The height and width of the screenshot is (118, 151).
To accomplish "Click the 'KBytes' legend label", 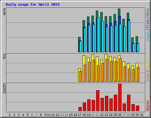I will pyautogui.click(x=148, y=106).
